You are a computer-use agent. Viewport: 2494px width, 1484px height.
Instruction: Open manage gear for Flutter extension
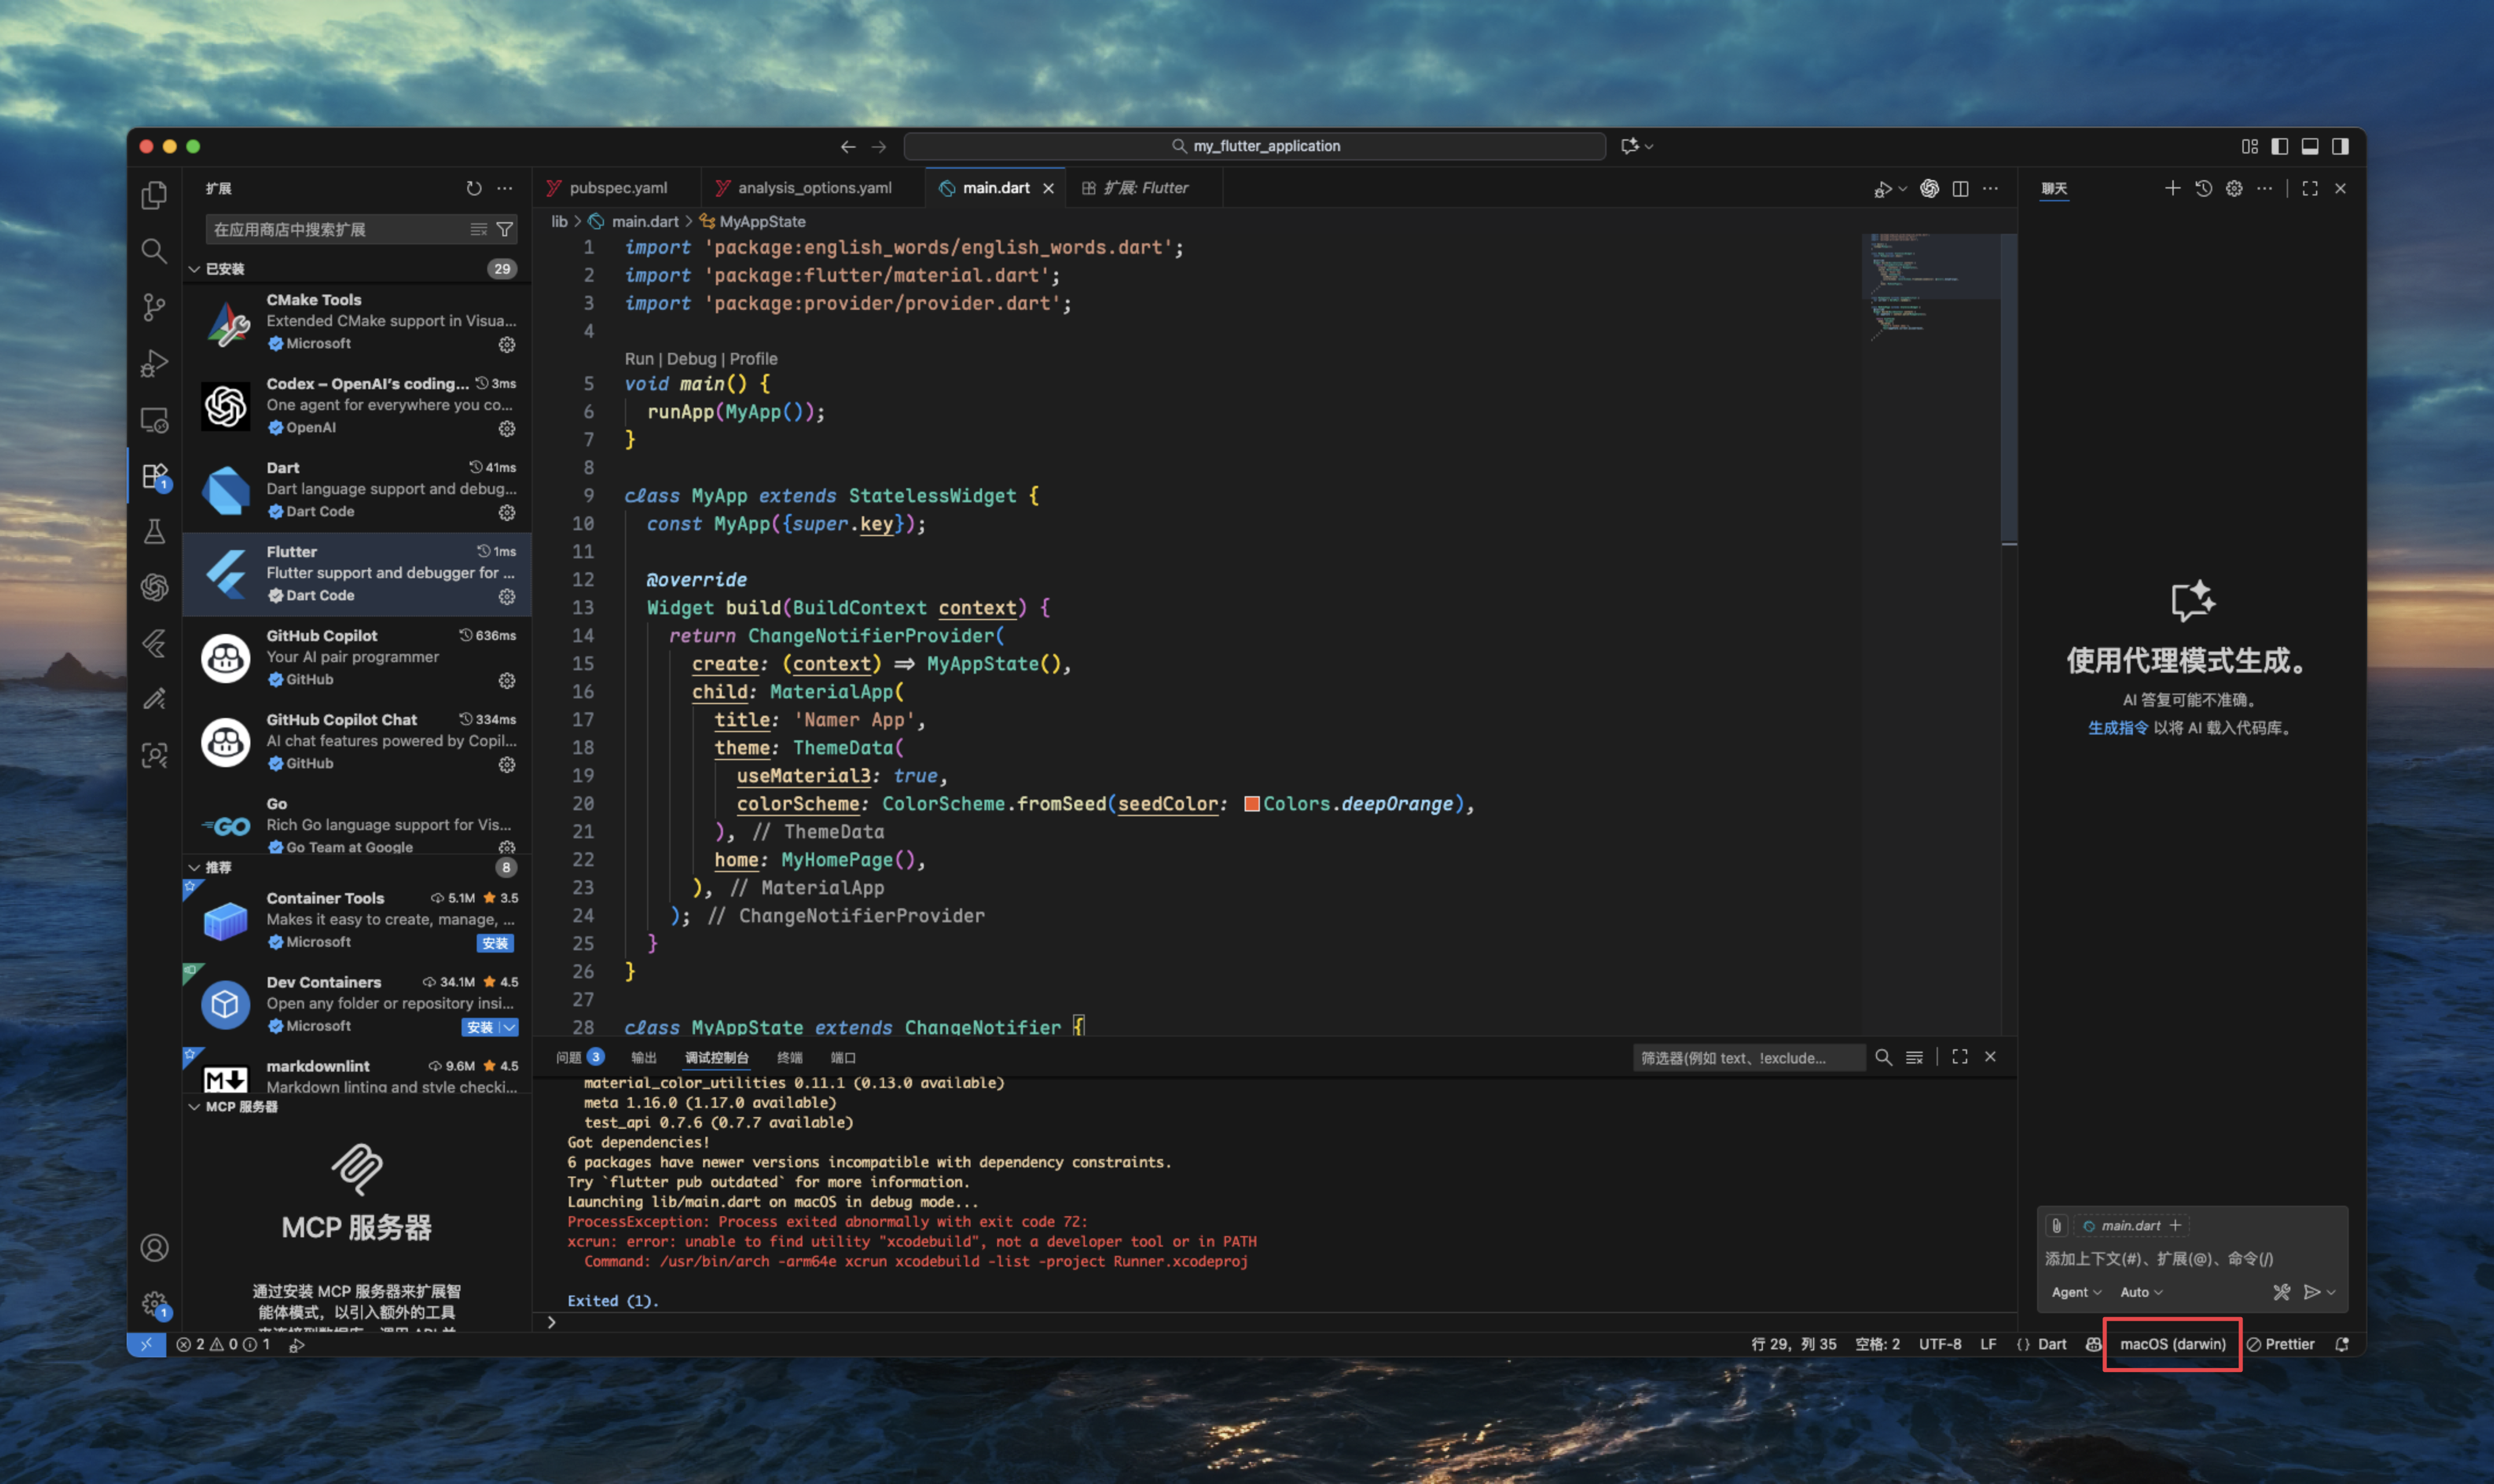[x=507, y=596]
